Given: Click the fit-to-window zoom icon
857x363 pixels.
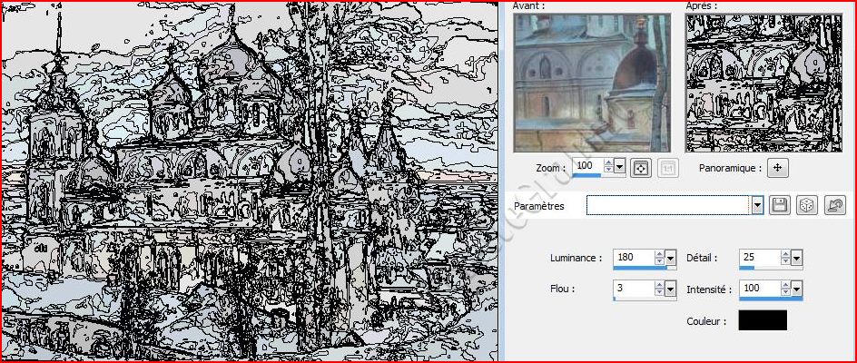Looking at the screenshot, I should pos(641,168).
